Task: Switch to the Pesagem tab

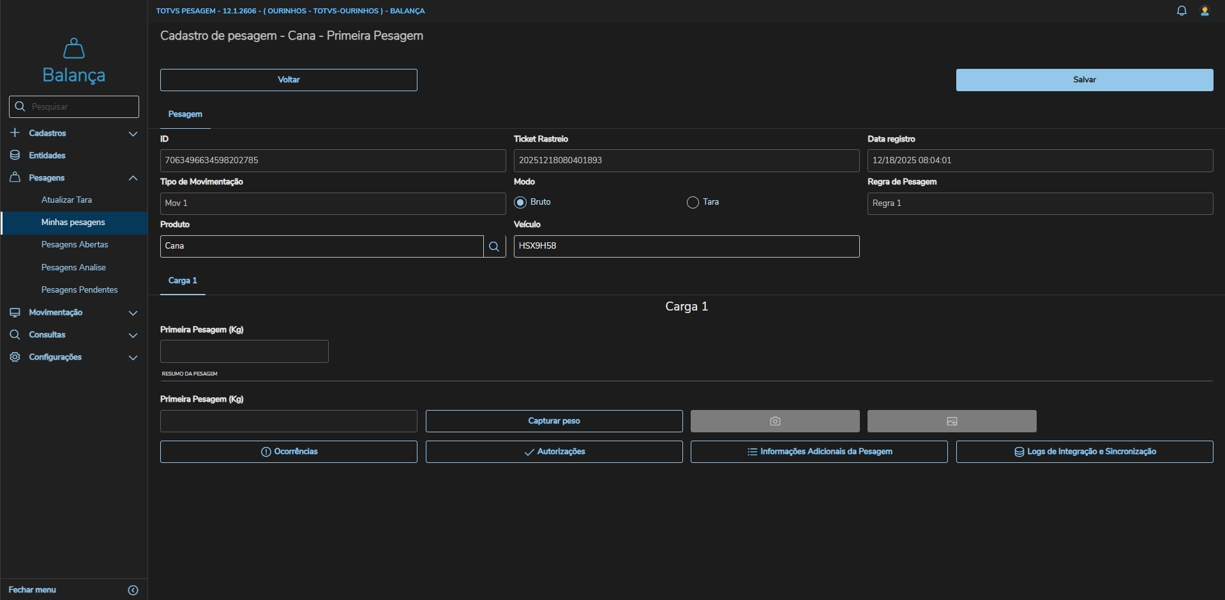Action: (185, 114)
